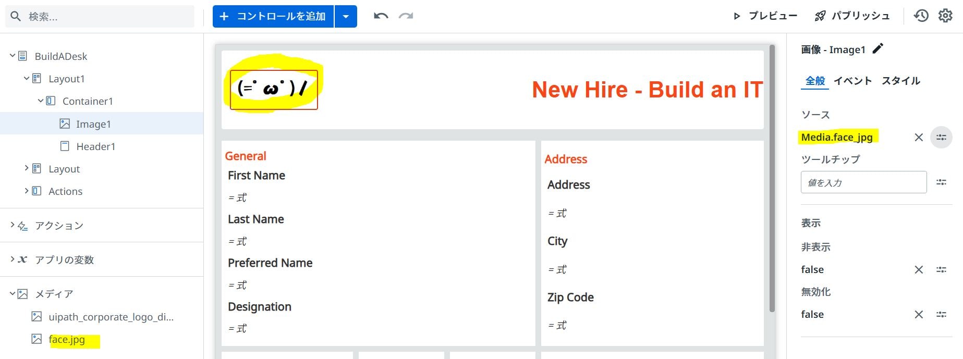This screenshot has height=359, width=963.
Task: Open ソース expression options icon
Action: [941, 137]
